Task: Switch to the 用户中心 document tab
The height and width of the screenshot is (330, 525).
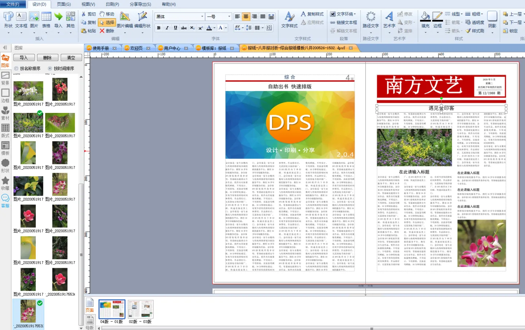Action: tap(172, 48)
